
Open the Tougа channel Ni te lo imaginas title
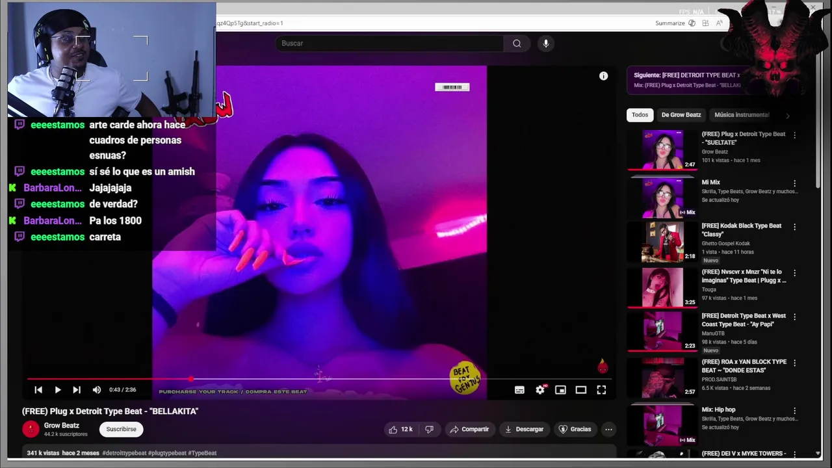tap(744, 276)
